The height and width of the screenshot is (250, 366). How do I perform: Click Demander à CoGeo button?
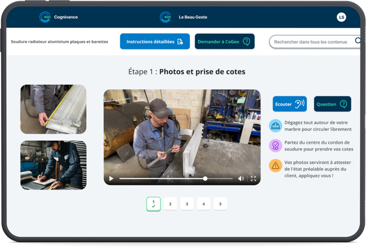(x=225, y=41)
